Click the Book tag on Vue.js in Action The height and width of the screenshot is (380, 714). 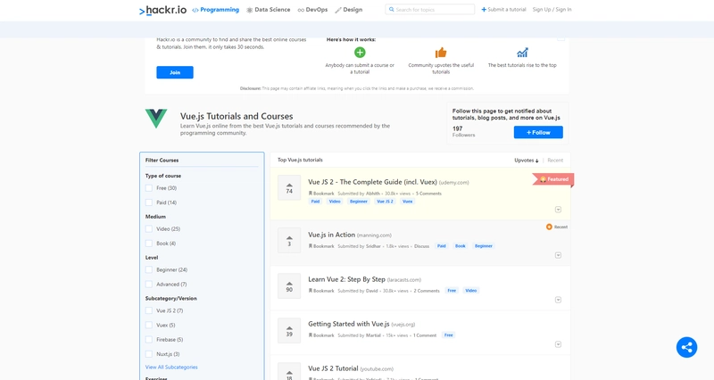click(x=461, y=245)
